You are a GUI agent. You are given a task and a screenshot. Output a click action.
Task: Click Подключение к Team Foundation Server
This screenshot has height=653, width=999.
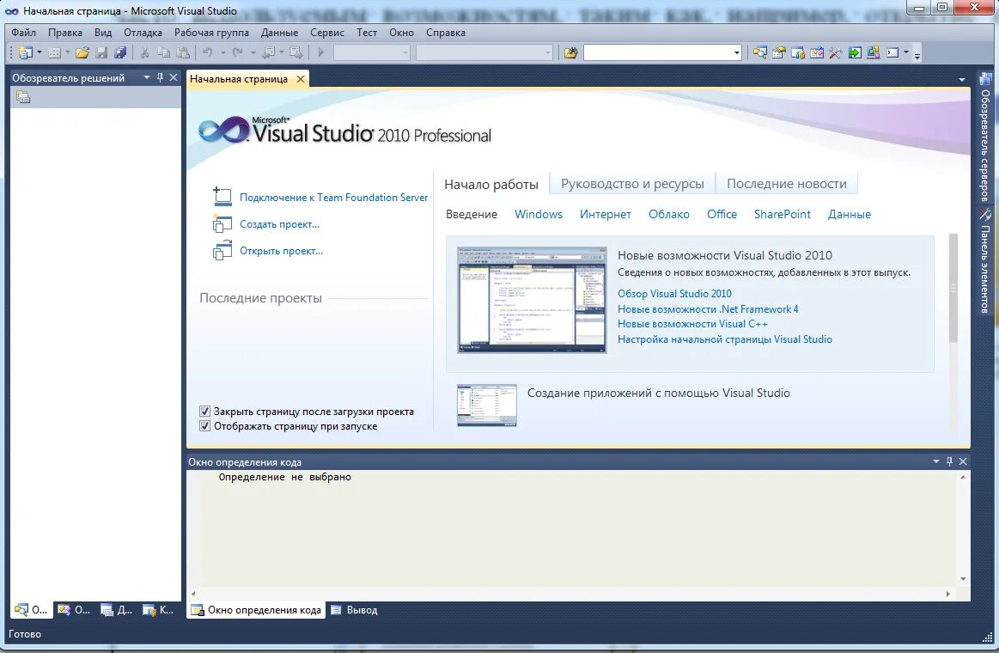pos(333,198)
